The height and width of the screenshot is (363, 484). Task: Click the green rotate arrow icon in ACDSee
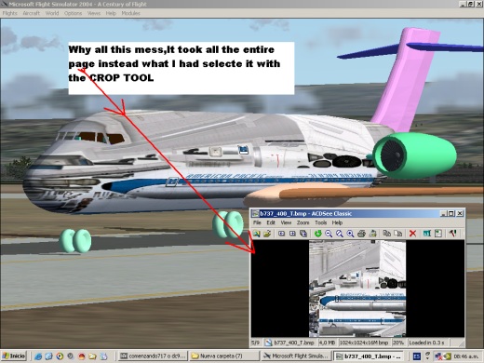318,234
